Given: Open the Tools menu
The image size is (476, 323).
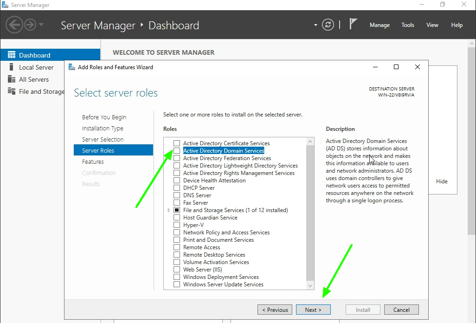Looking at the screenshot, I should click(x=407, y=25).
